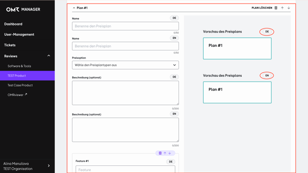Move Feature #1 up with arrow
This screenshot has width=308, height=173.
tap(165, 153)
